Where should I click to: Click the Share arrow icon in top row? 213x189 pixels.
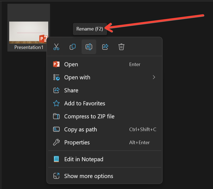click(105, 47)
